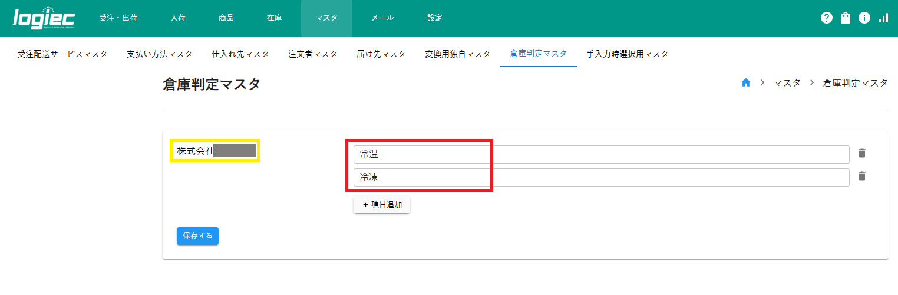This screenshot has height=295, width=898.
Task: Open the 在庫 menu
Action: click(x=275, y=18)
